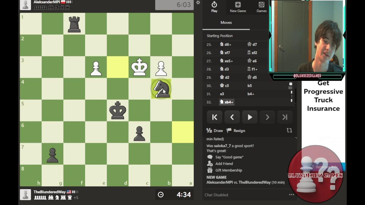Jump to the last move
The width and height of the screenshot is (365, 205).
(285, 117)
